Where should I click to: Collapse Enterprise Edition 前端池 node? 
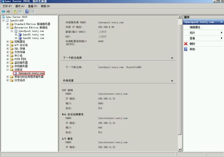(8, 27)
